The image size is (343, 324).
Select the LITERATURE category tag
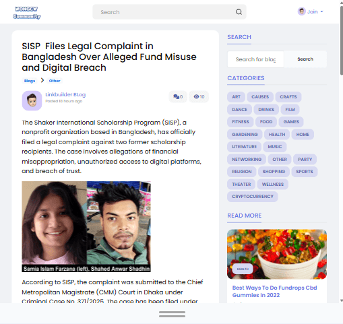point(244,147)
